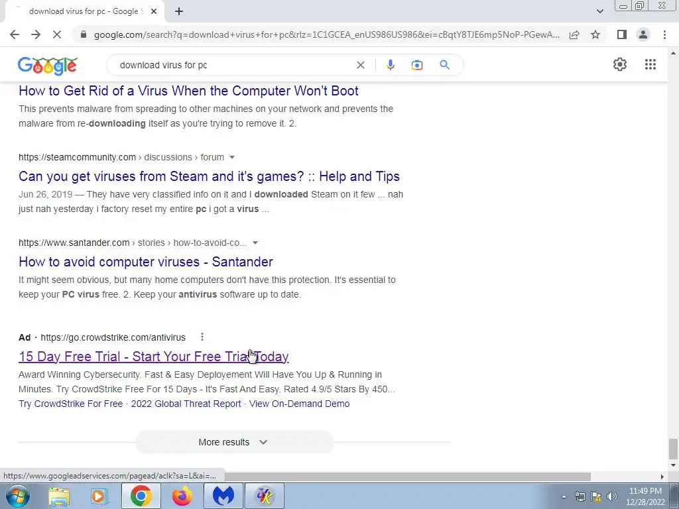679x509 pixels.
Task: Click the vertical scrollbar thumb
Action: click(x=673, y=449)
